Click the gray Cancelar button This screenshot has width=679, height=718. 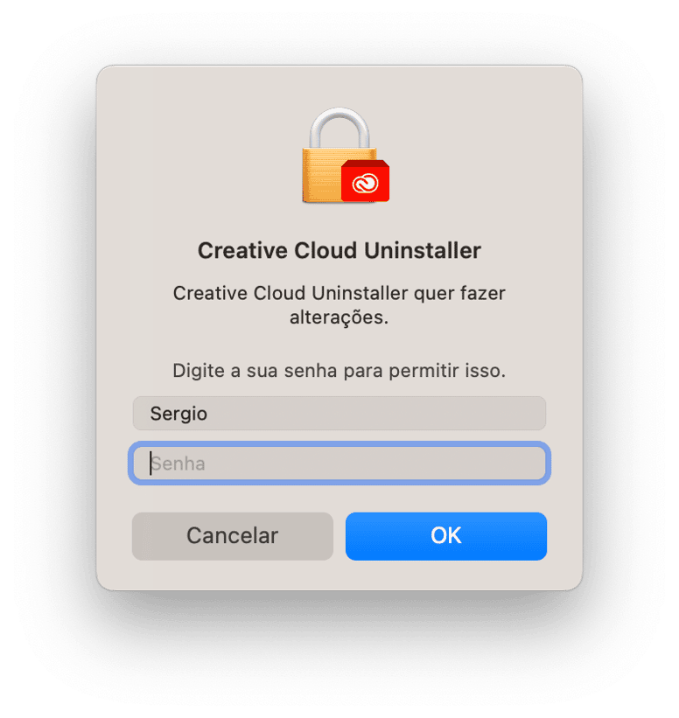232,536
